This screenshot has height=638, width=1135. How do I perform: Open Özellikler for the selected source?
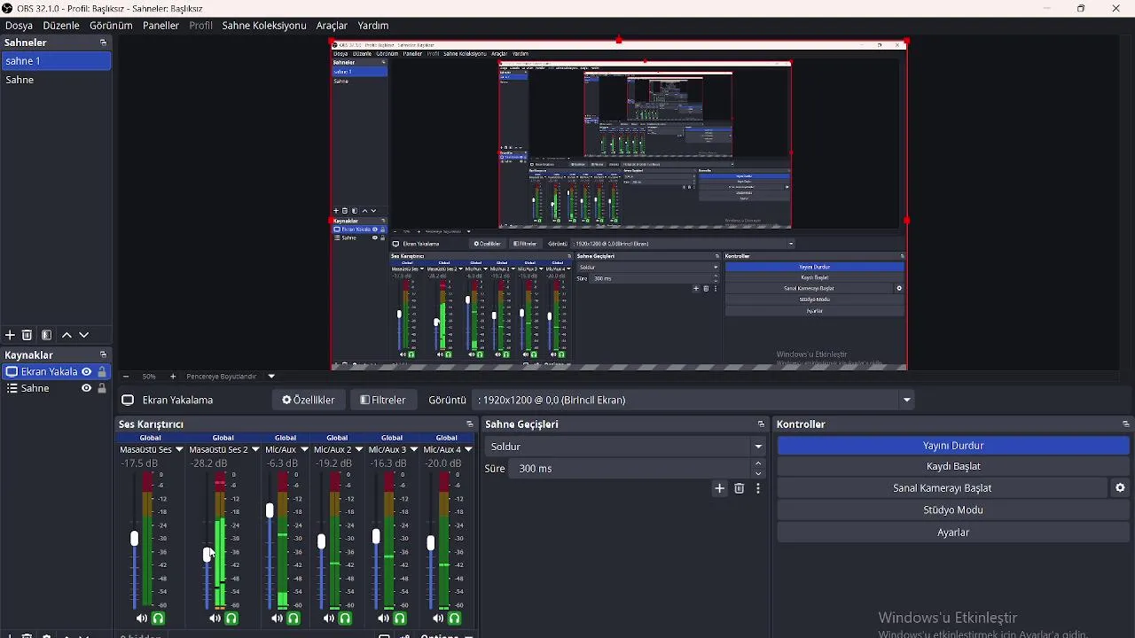click(309, 401)
